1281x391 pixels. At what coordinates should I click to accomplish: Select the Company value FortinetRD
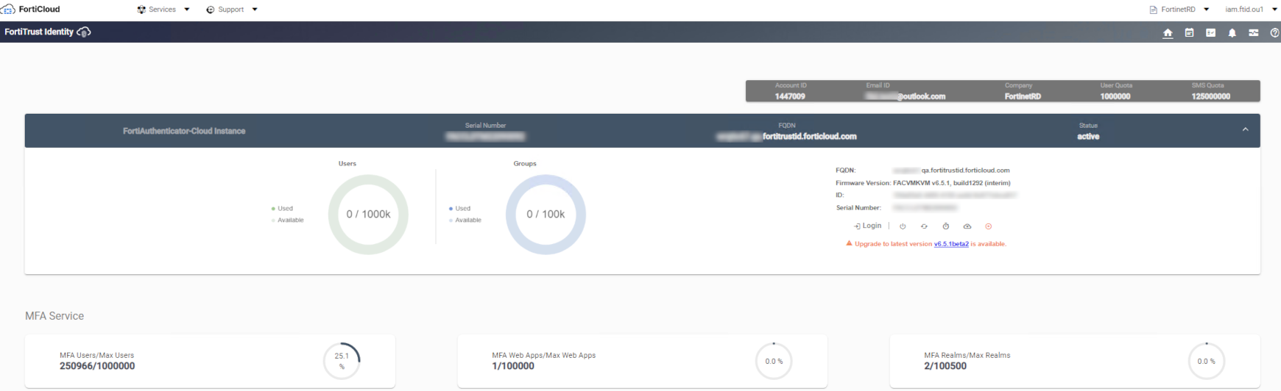coord(1023,96)
